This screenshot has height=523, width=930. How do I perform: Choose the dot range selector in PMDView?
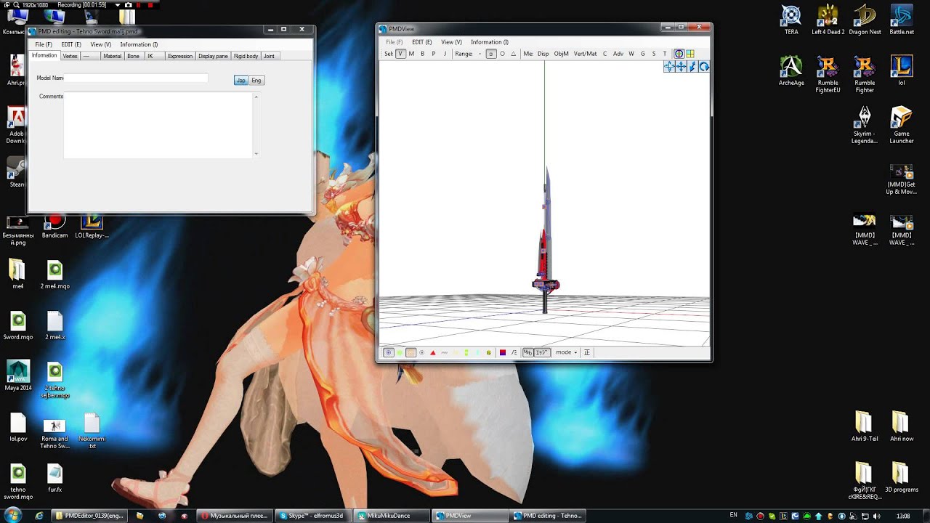click(x=480, y=54)
